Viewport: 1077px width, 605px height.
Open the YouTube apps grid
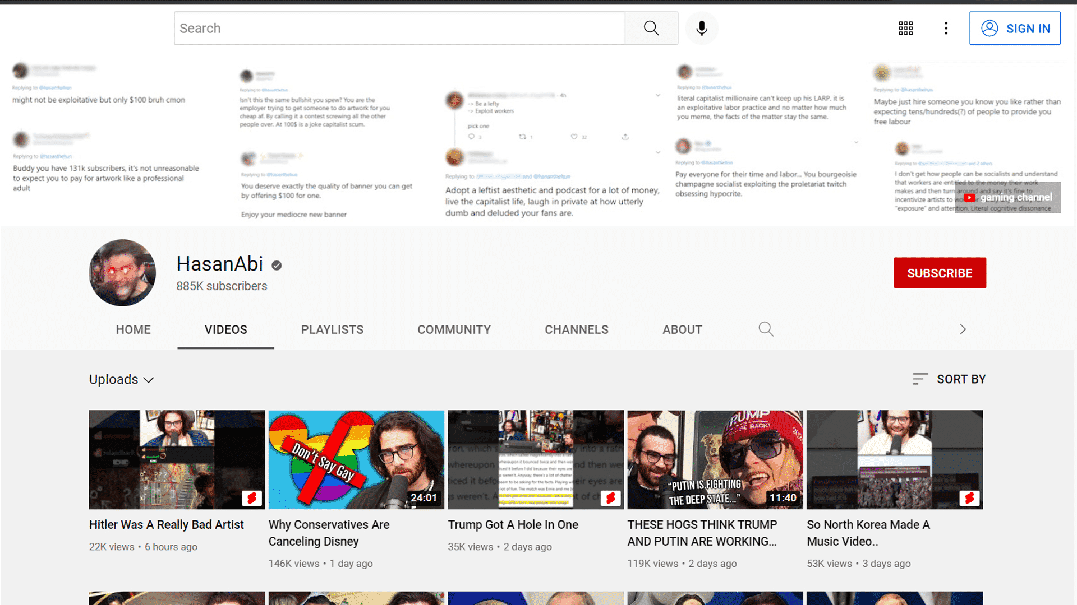906,28
